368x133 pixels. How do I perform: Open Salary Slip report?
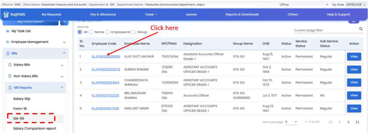pos(22,99)
